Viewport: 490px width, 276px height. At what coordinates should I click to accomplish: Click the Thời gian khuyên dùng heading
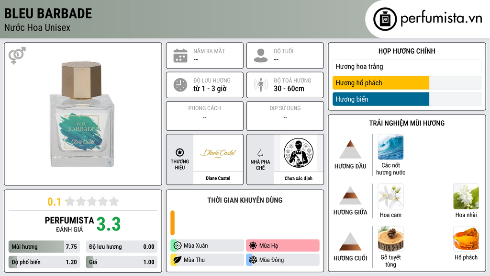(245, 200)
